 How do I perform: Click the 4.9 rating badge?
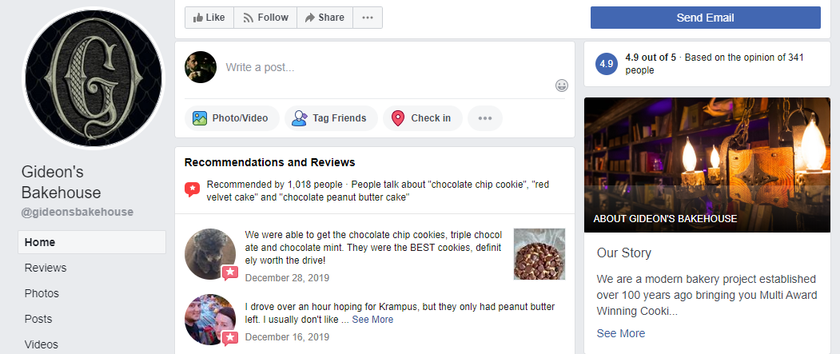(x=607, y=64)
